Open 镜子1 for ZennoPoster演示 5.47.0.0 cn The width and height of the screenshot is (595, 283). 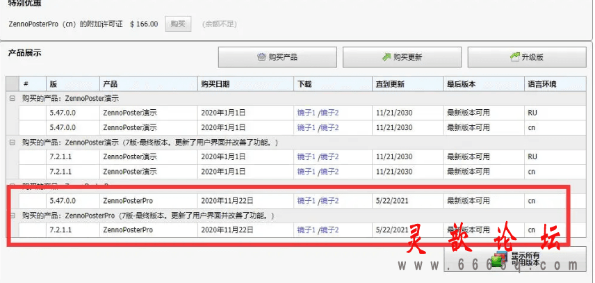coord(307,127)
